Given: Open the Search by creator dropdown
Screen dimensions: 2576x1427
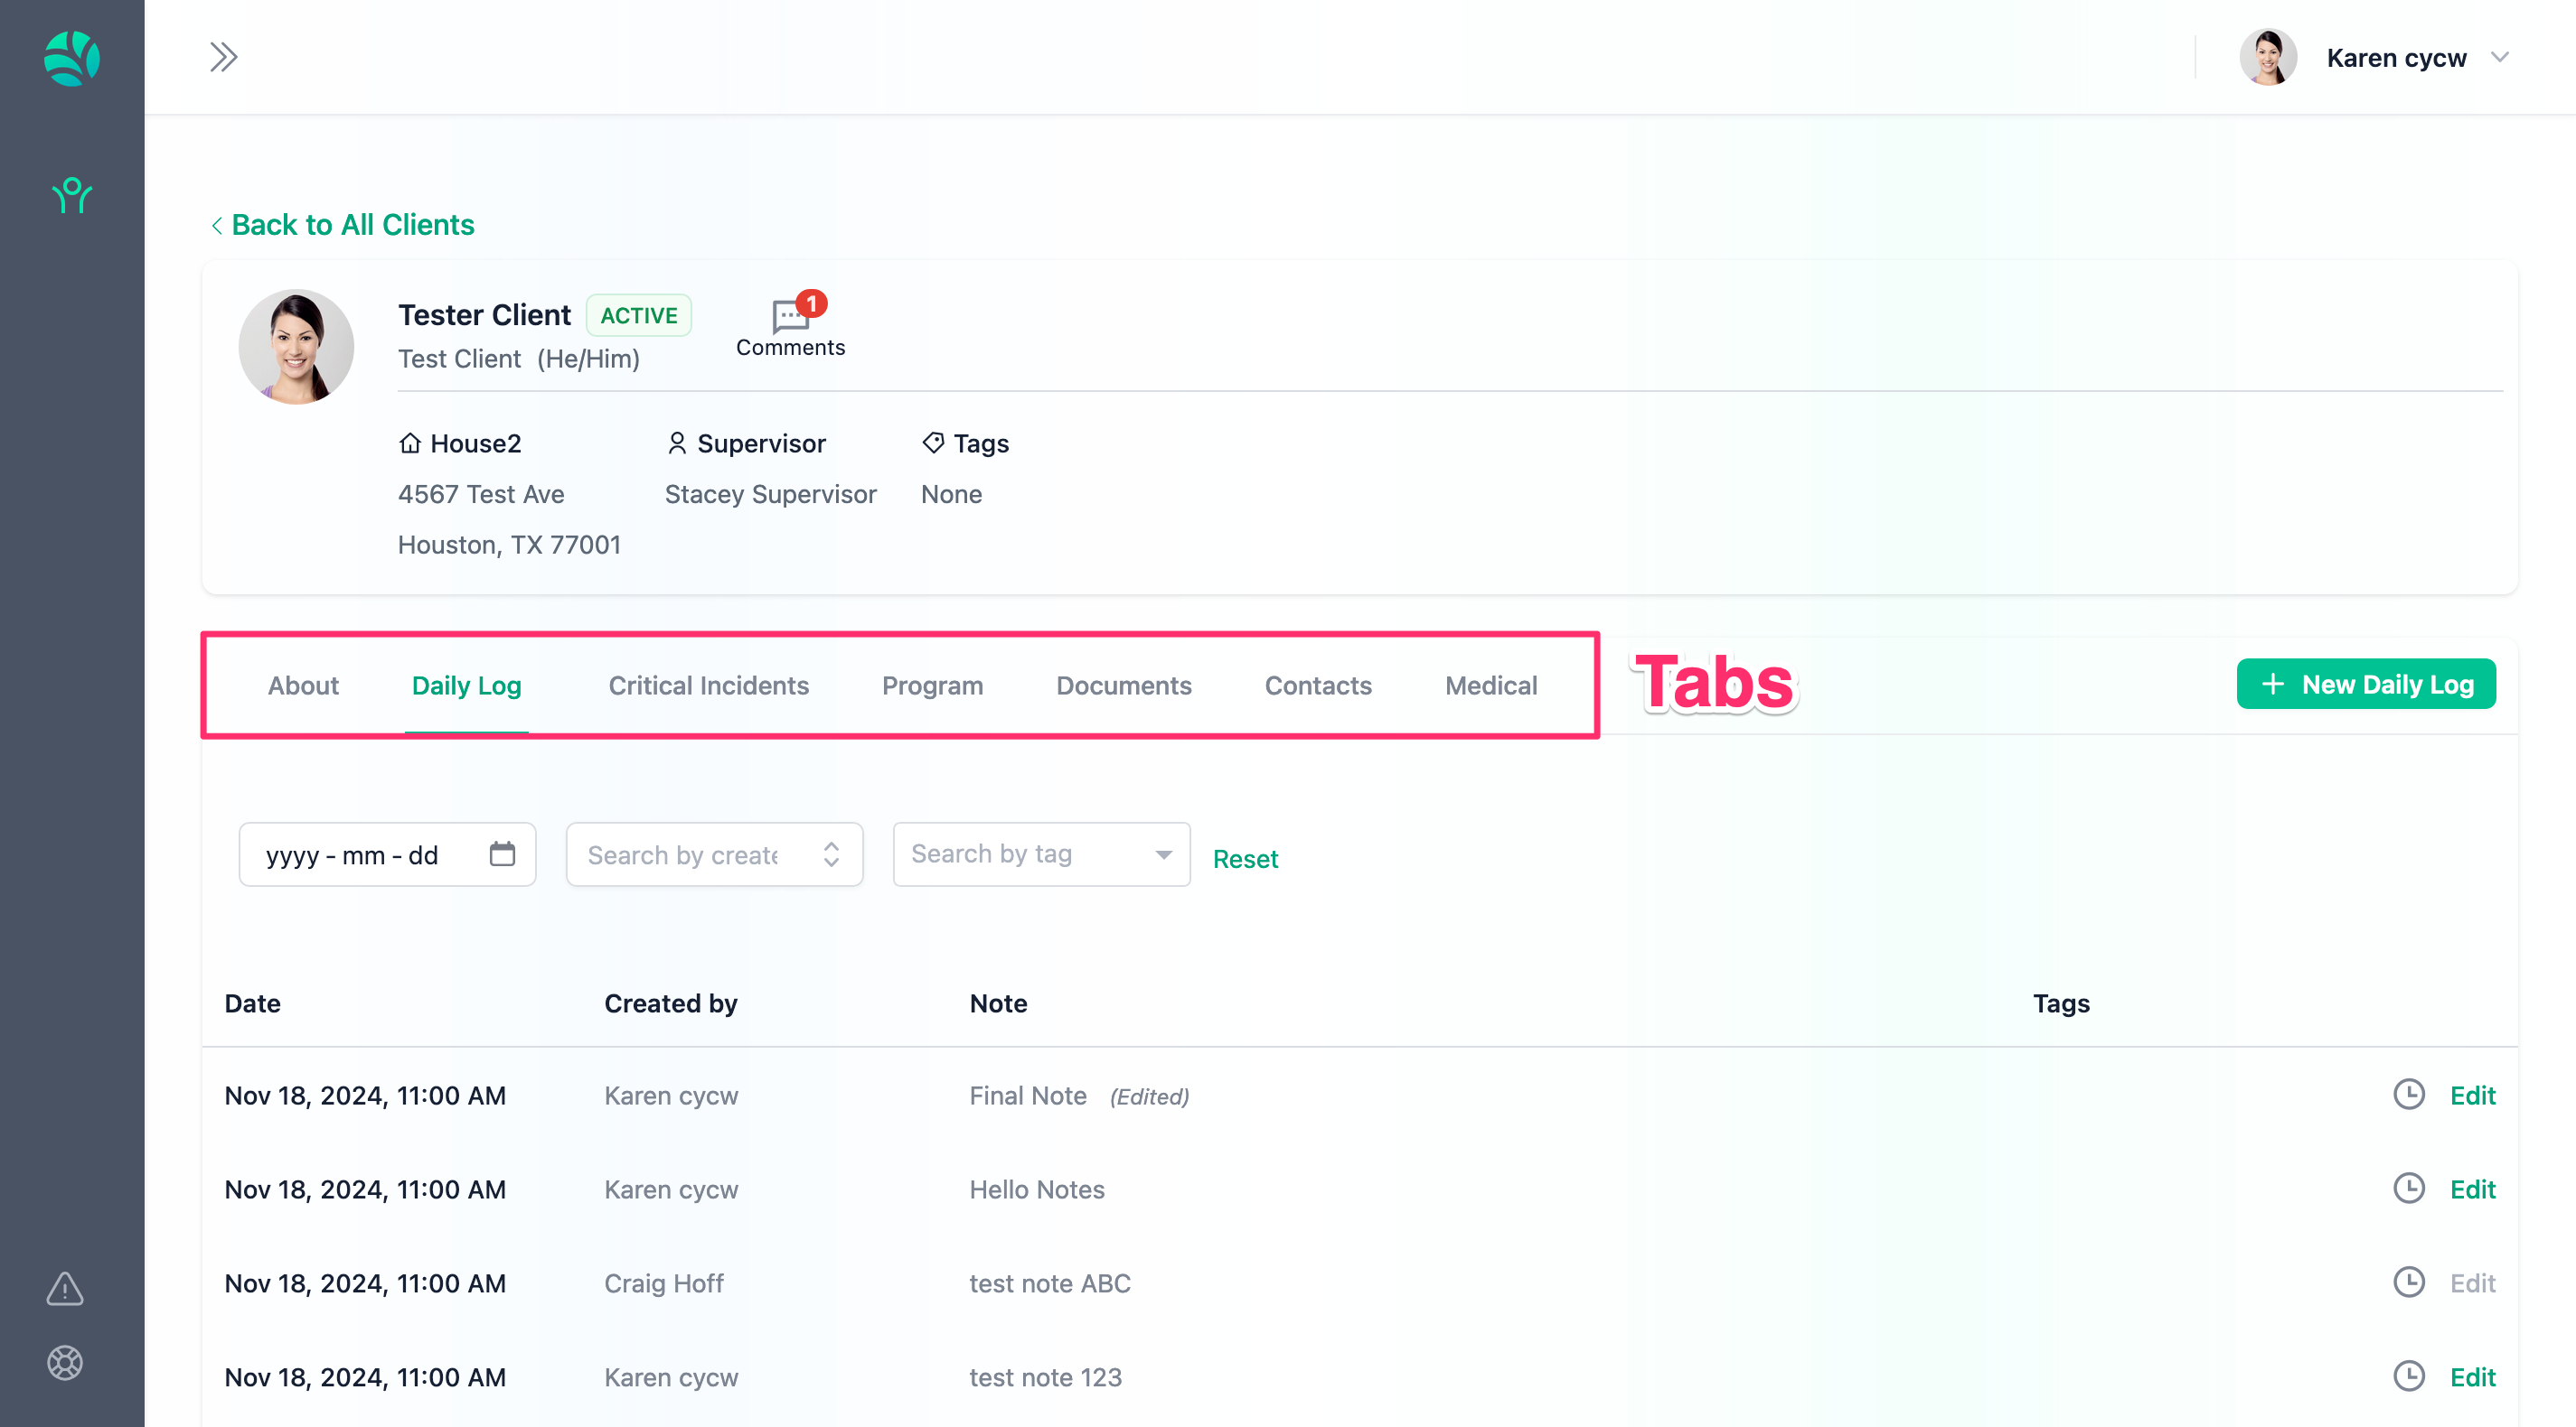Looking at the screenshot, I should 714,854.
